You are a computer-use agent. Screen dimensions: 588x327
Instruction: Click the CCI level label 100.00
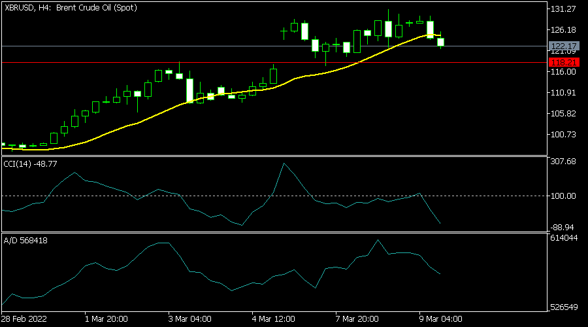563,196
